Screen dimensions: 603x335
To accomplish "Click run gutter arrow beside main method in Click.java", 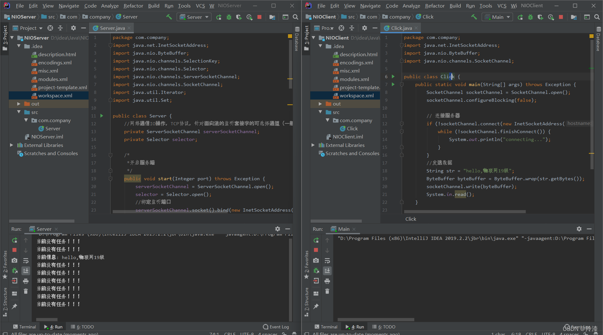I will click(393, 84).
